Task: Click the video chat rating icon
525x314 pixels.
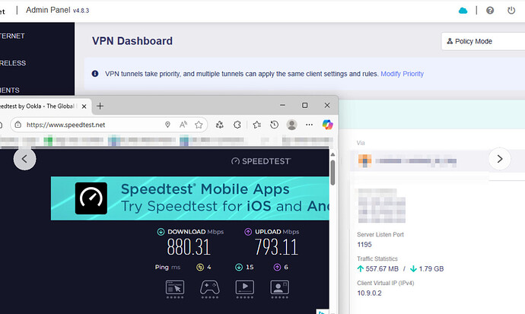Action: (280, 287)
